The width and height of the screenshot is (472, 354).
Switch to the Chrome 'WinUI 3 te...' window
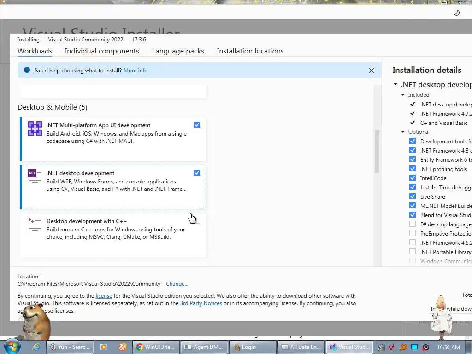pyautogui.click(x=156, y=347)
